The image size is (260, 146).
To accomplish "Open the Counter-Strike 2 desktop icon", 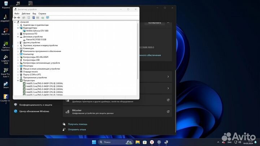I will click(5, 99).
